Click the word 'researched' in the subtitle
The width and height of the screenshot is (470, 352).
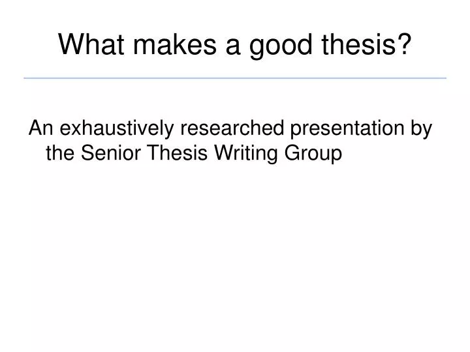tap(232, 128)
